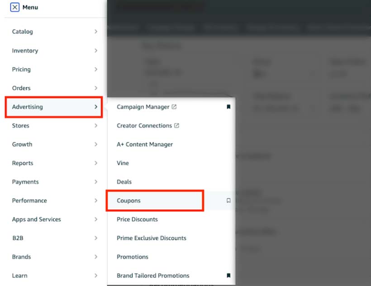The height and width of the screenshot is (286, 371).
Task: Open Campaign Manager from the submenu
Action: (x=143, y=107)
